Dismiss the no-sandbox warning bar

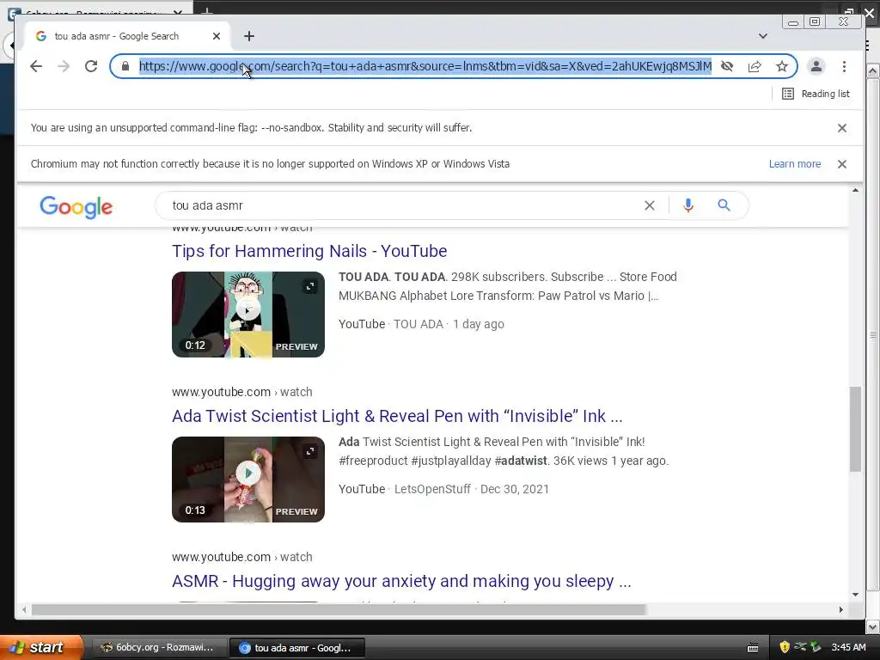(x=842, y=128)
